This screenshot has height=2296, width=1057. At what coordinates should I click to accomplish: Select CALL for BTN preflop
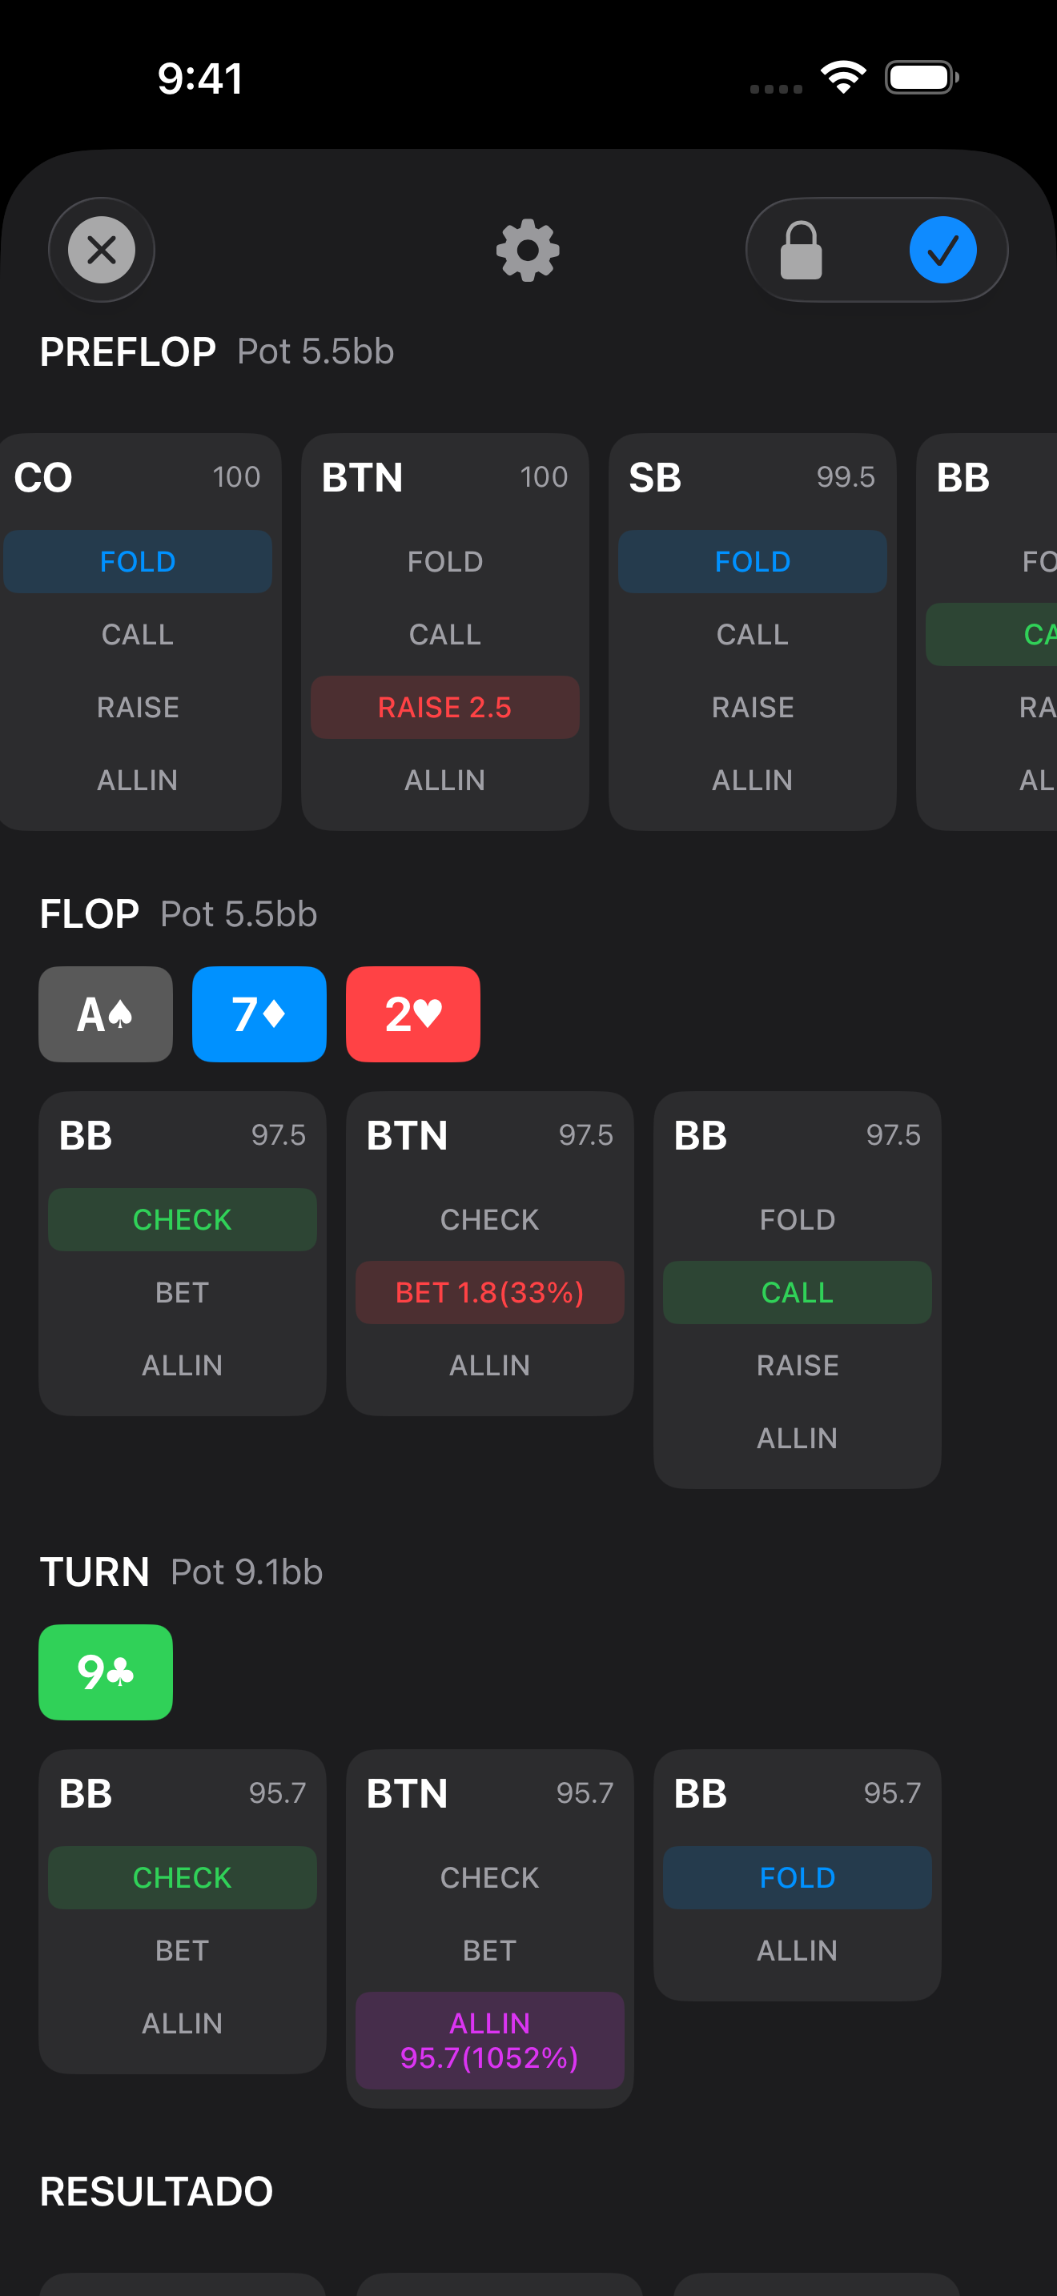pyautogui.click(x=444, y=635)
